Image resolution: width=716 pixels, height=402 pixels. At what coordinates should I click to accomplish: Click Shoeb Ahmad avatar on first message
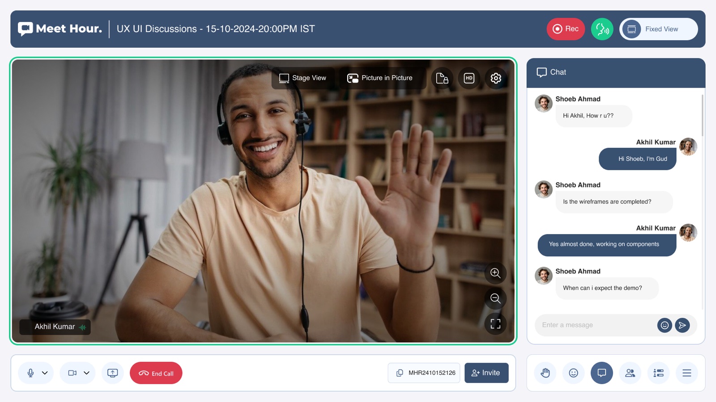pos(544,103)
